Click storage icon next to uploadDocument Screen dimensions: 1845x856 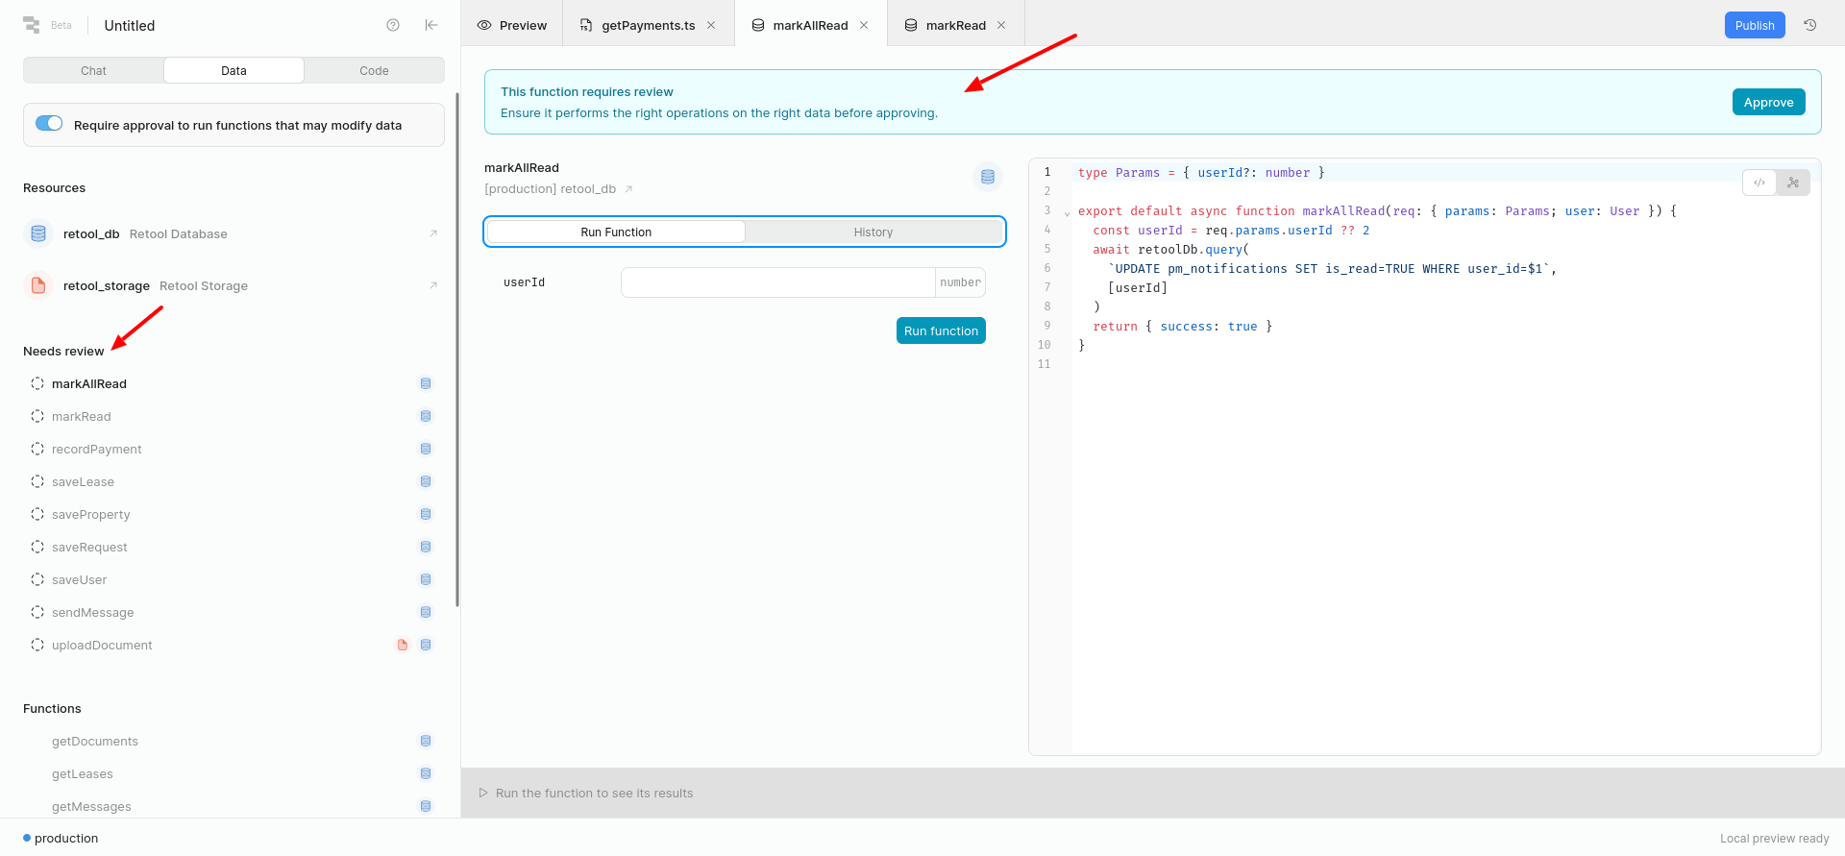tap(403, 645)
